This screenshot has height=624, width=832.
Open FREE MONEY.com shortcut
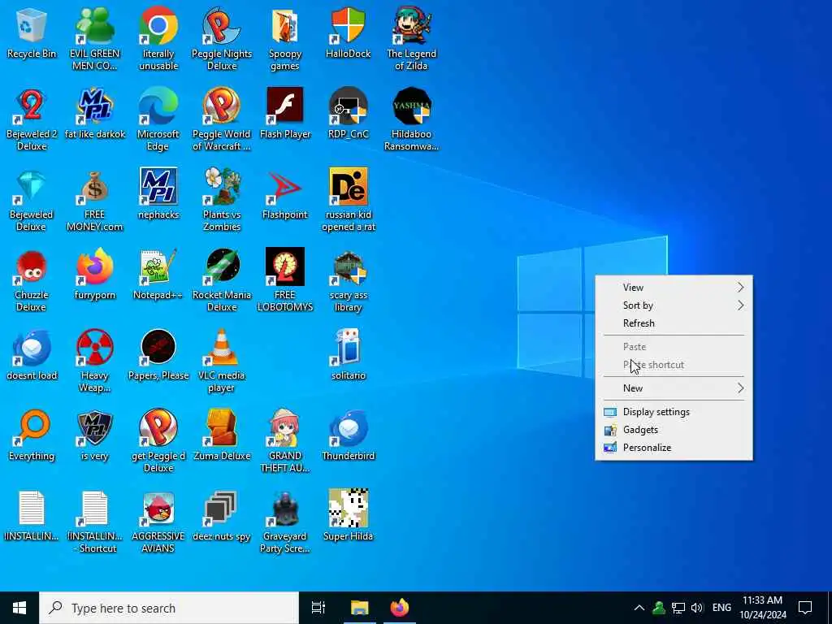(94, 200)
